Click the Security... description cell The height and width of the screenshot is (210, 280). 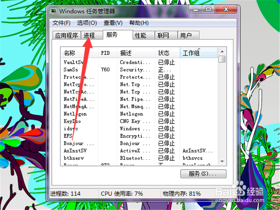click(x=135, y=70)
